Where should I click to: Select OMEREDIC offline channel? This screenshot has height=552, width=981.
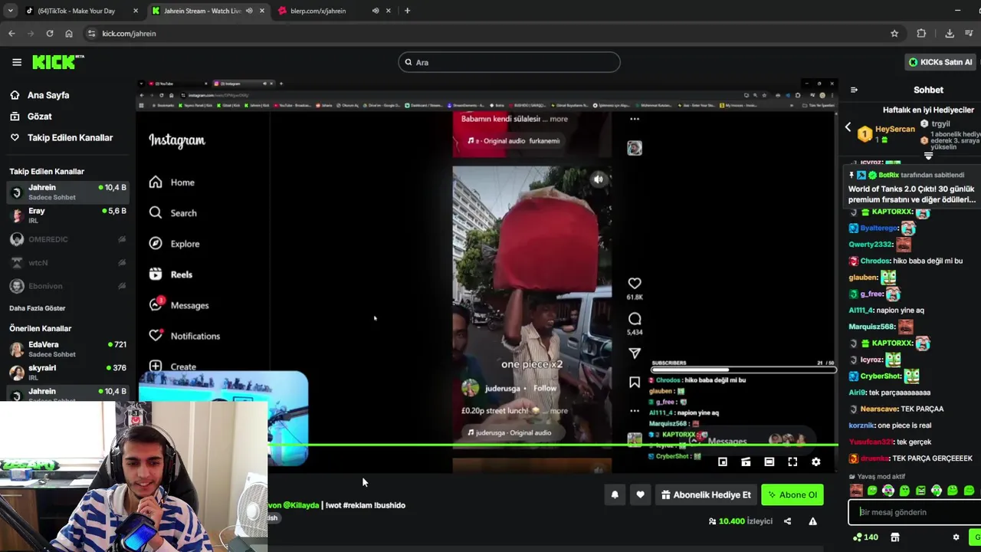coord(67,239)
